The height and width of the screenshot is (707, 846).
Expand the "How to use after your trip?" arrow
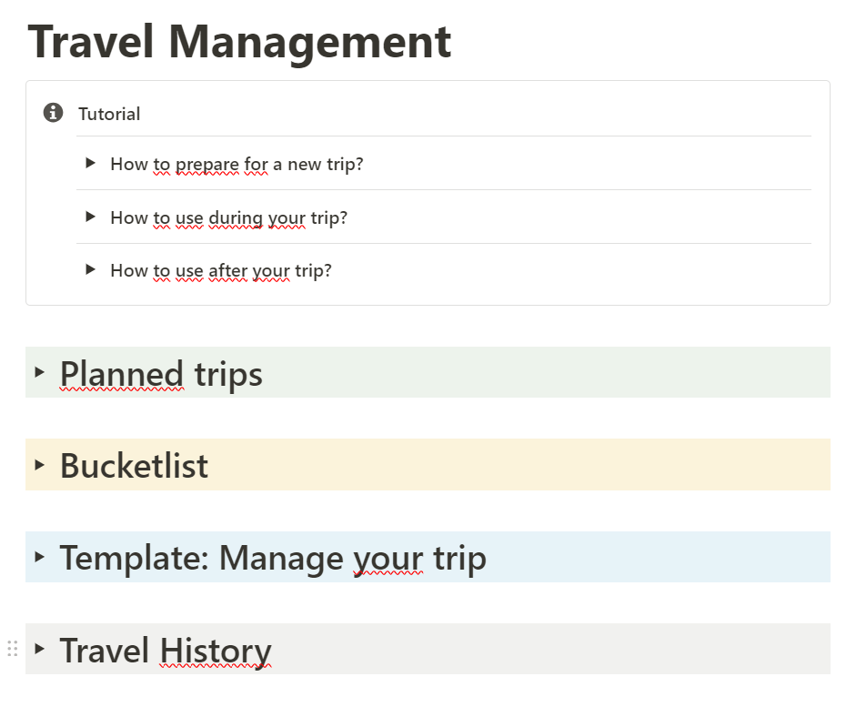click(90, 269)
